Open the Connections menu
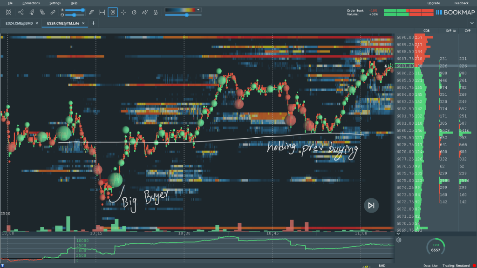Screen dimensions: 477x268 tap(31, 3)
